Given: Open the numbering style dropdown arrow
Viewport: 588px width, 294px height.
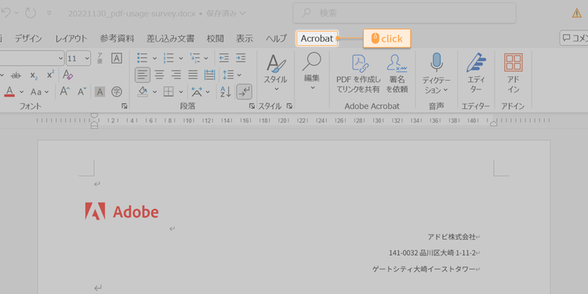Looking at the screenshot, I should pos(180,59).
